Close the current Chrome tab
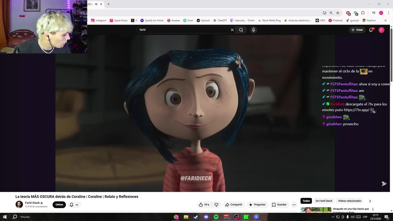 click(101, 4)
